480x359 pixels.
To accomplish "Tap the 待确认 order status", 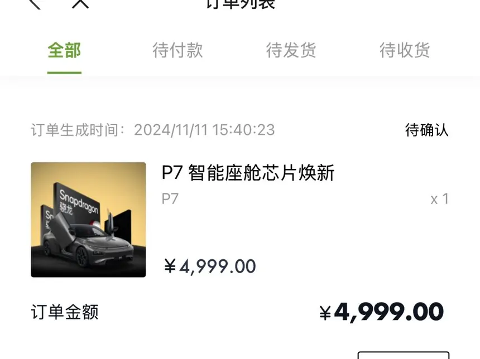I will click(x=427, y=130).
